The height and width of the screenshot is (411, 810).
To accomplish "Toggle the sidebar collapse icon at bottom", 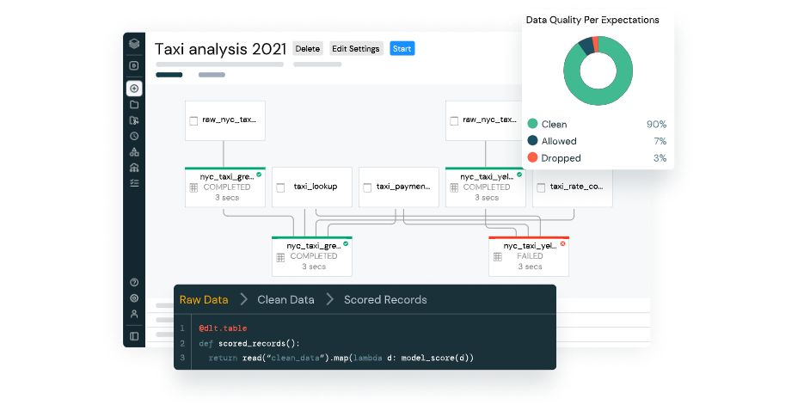I will coord(134,335).
